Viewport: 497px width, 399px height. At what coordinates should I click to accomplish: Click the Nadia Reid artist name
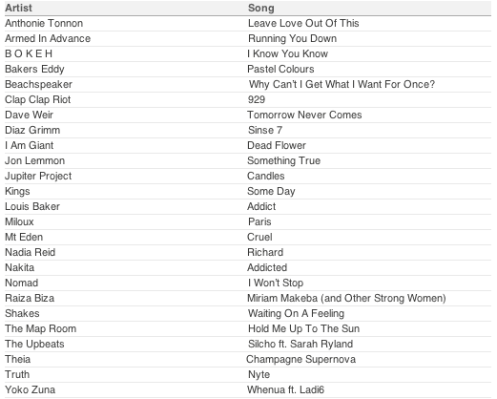(x=31, y=252)
